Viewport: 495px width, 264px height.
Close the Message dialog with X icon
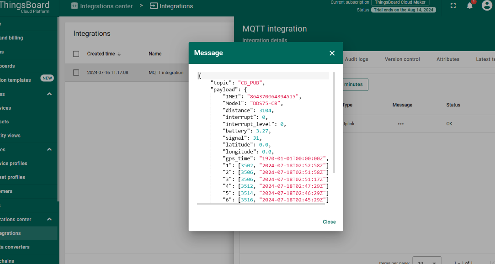[332, 53]
